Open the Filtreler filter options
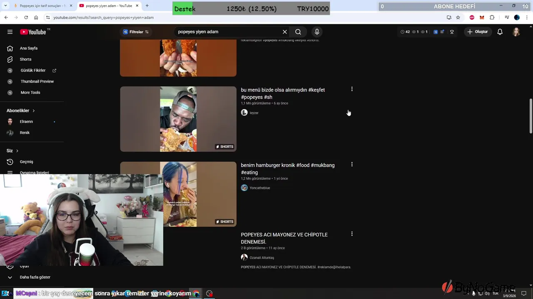The height and width of the screenshot is (299, 533). coord(136,32)
